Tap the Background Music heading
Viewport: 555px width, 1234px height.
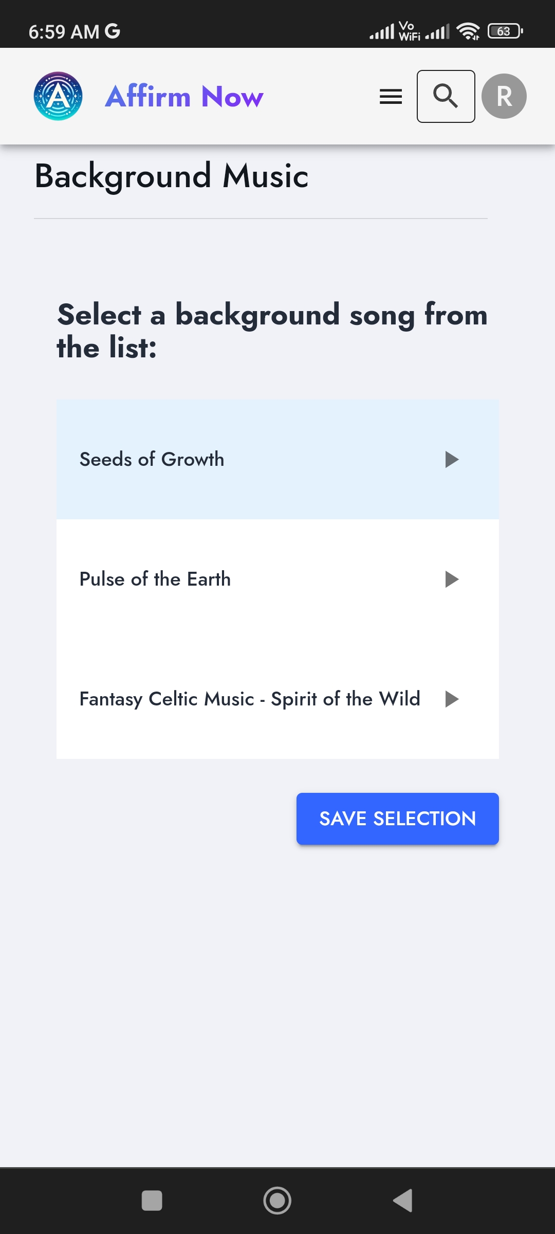(x=172, y=176)
